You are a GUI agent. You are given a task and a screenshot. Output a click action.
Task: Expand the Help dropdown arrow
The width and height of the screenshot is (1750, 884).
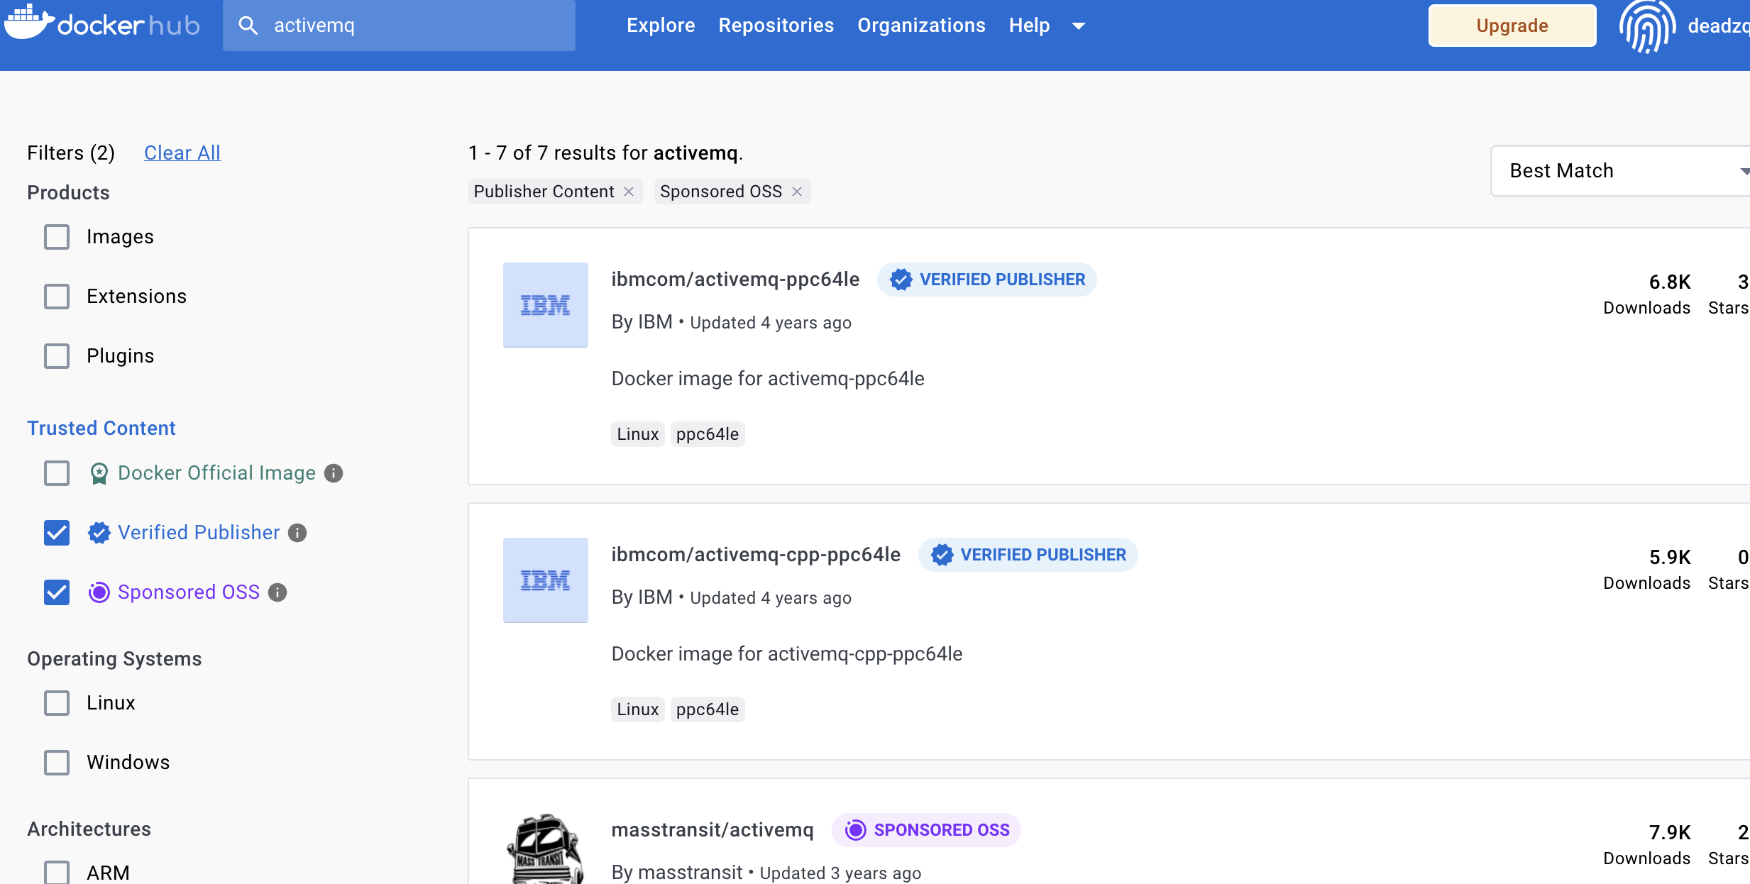(1078, 26)
